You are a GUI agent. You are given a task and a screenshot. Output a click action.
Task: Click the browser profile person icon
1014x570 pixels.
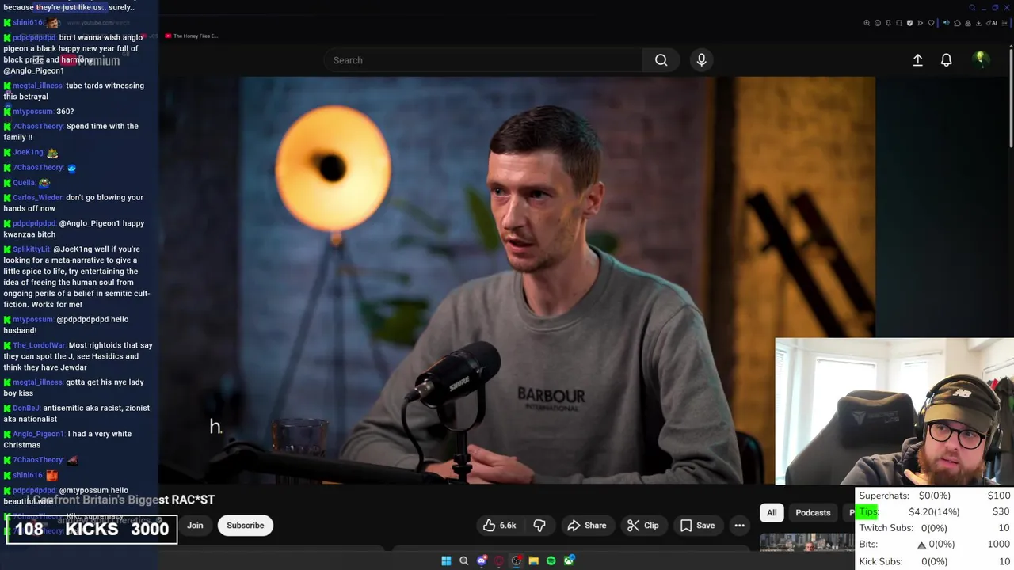pyautogui.click(x=968, y=23)
